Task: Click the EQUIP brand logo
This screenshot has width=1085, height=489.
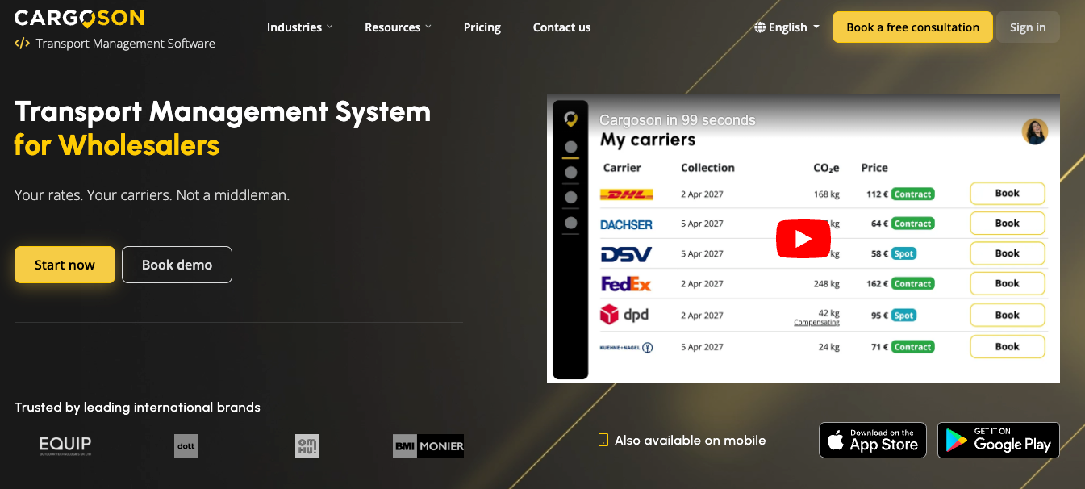Action: pos(65,446)
